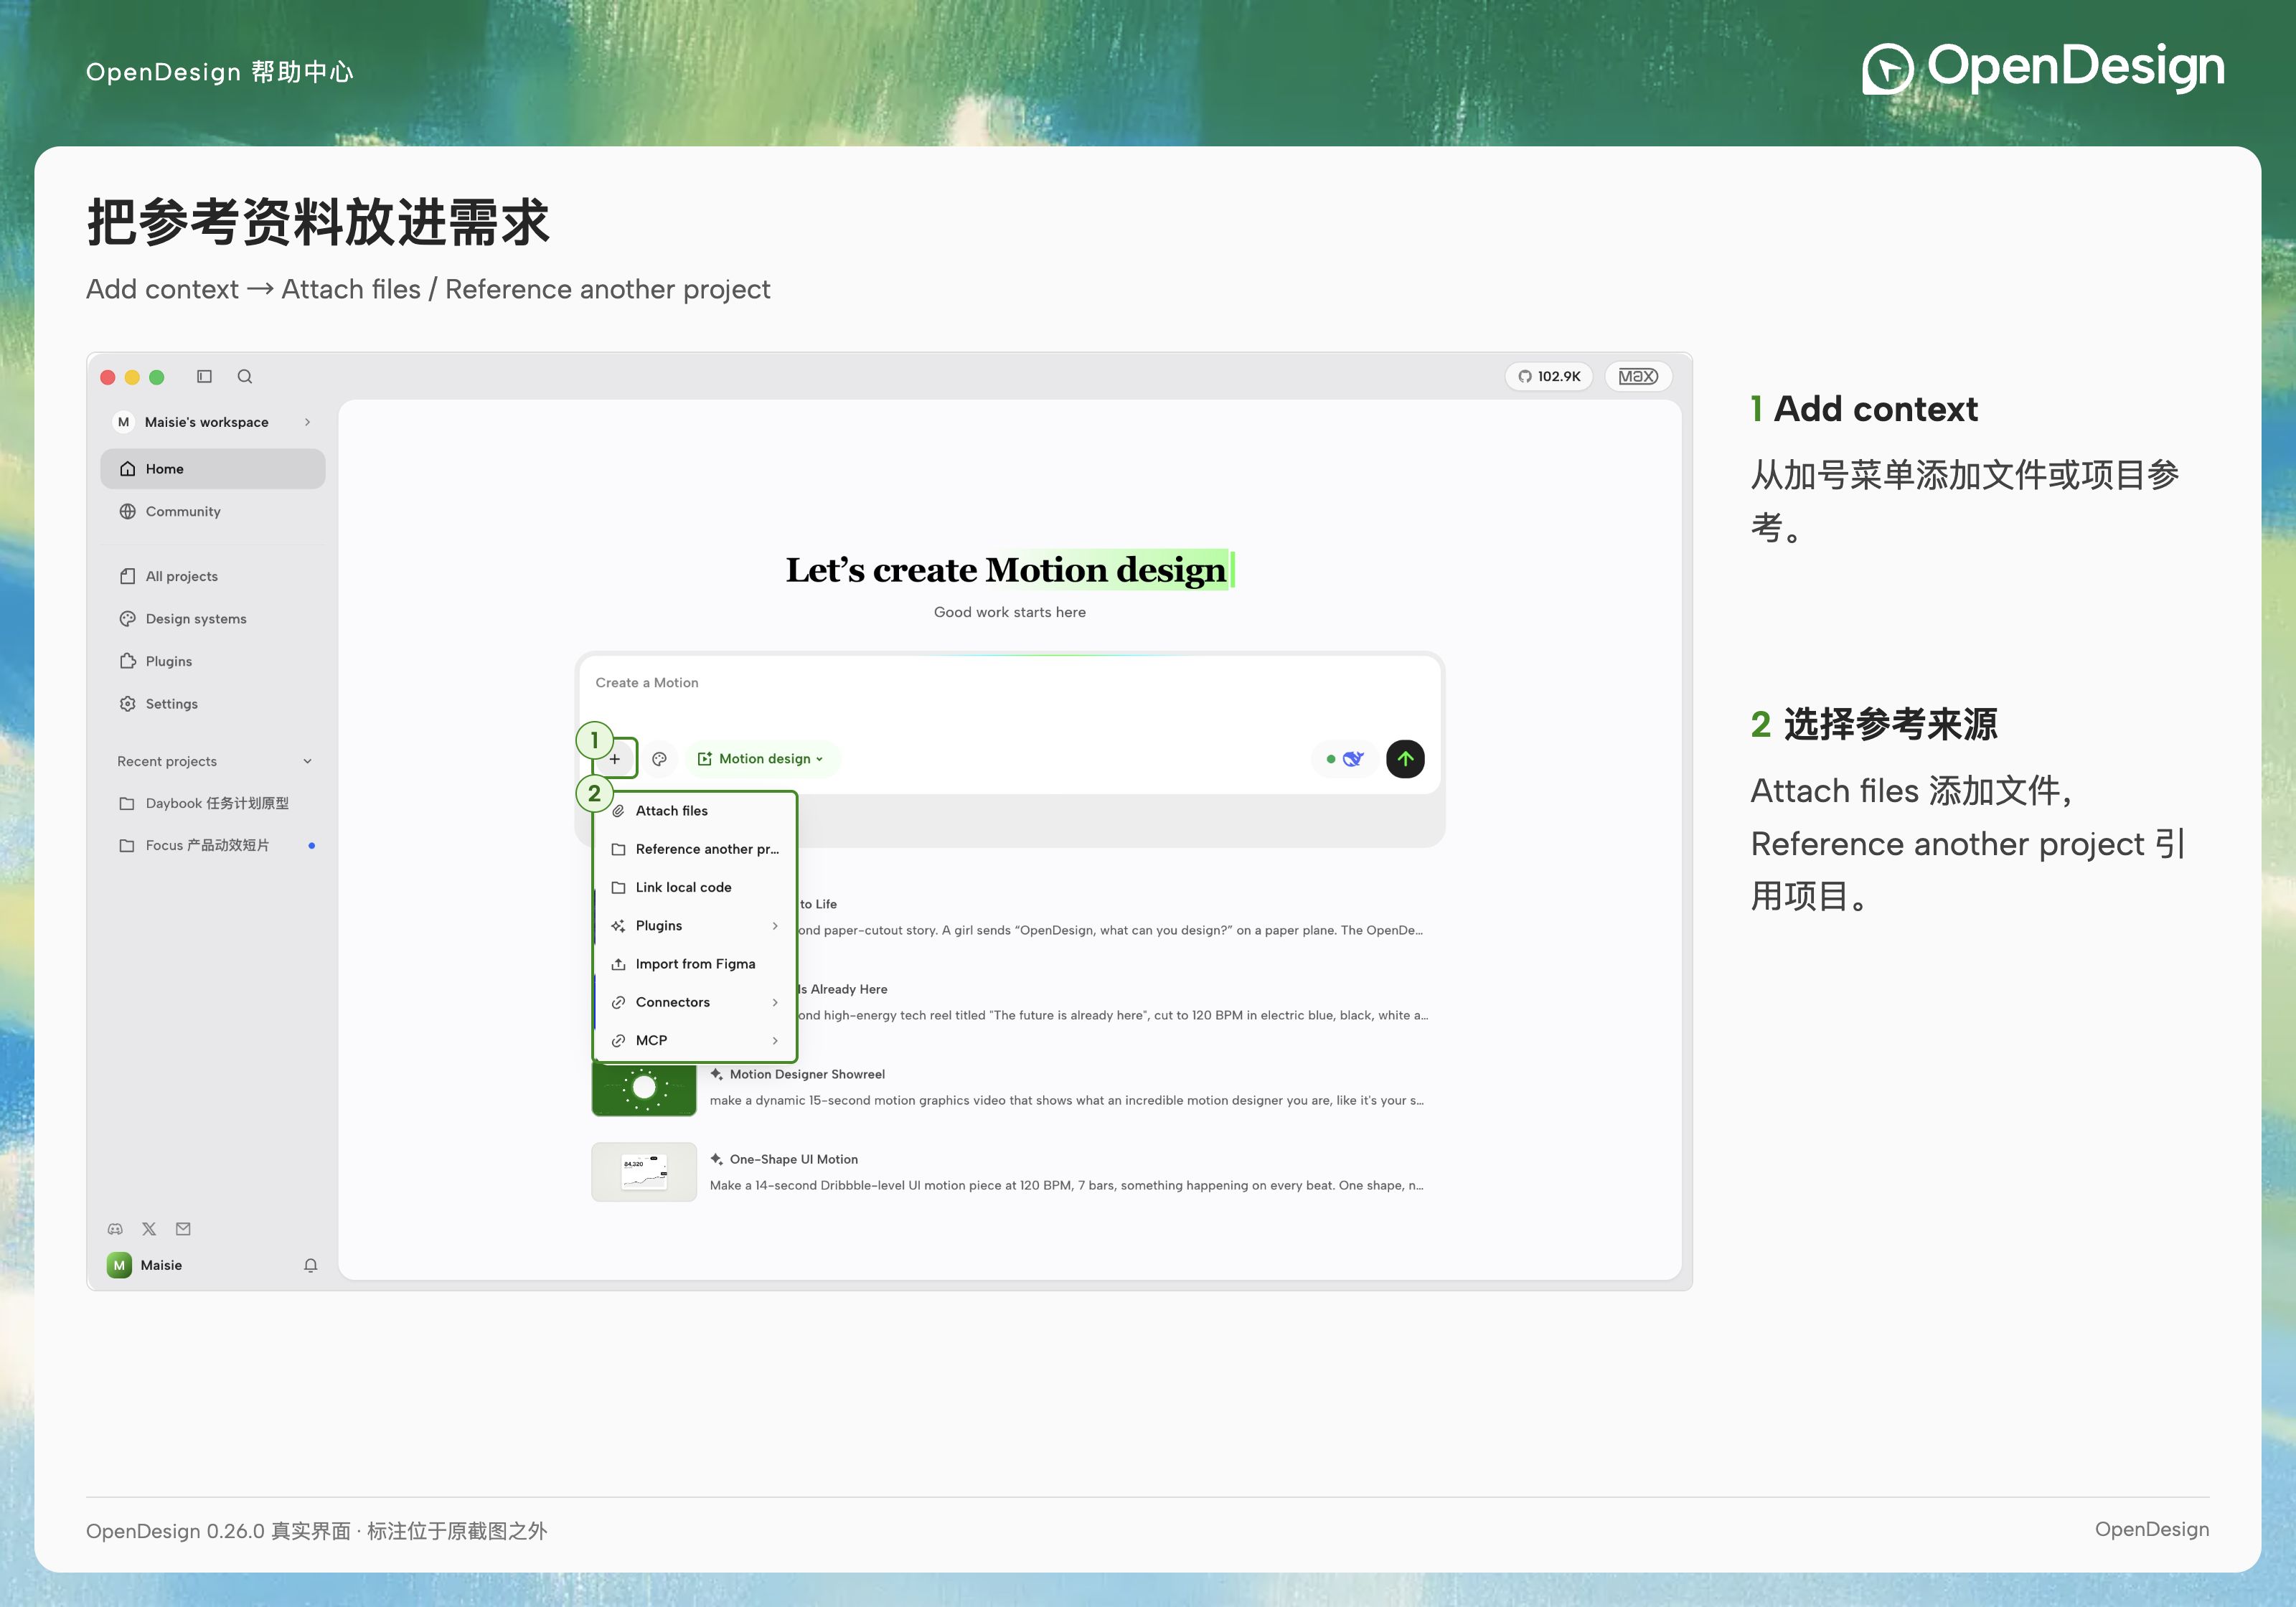Open All projects in the sidebar
The height and width of the screenshot is (1607, 2296).
point(213,576)
